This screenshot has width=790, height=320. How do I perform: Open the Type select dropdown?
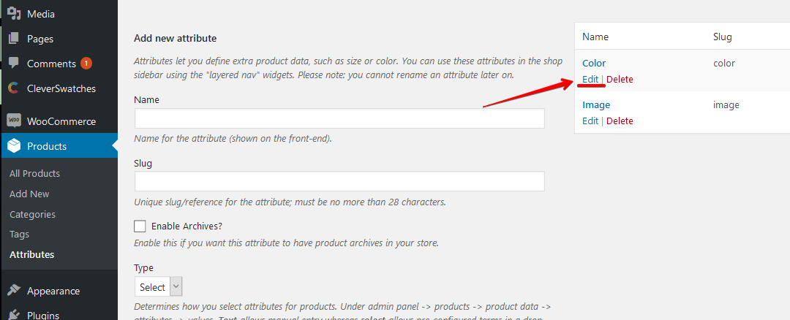pyautogui.click(x=158, y=287)
